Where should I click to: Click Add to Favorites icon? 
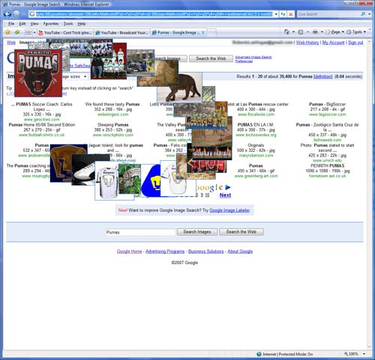point(17,32)
